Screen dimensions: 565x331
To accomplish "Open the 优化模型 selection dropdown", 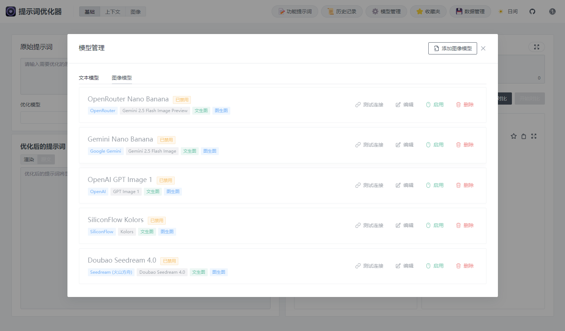I will click(x=44, y=117).
